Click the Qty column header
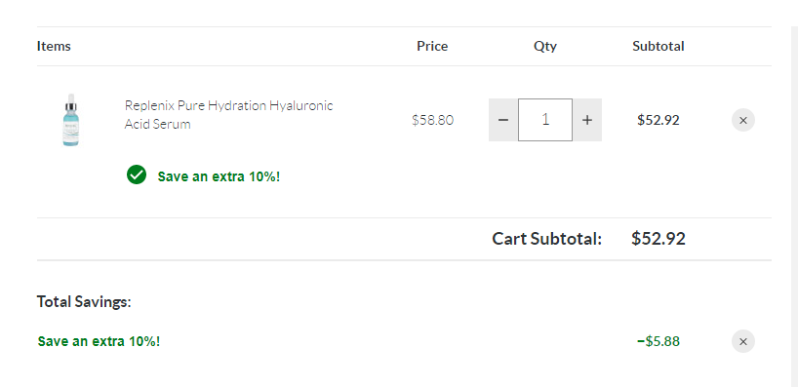 coord(545,46)
